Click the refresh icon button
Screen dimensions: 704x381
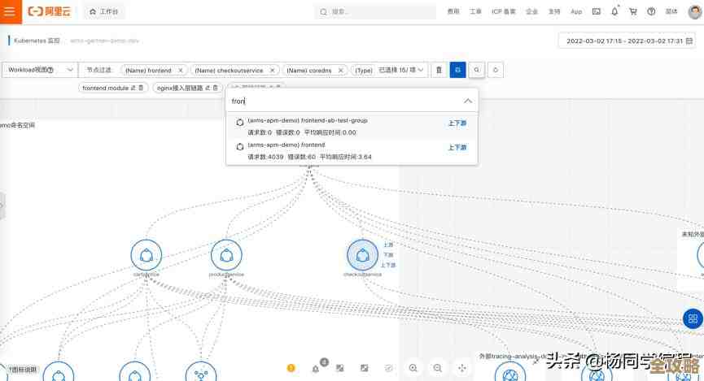pyautogui.click(x=495, y=70)
